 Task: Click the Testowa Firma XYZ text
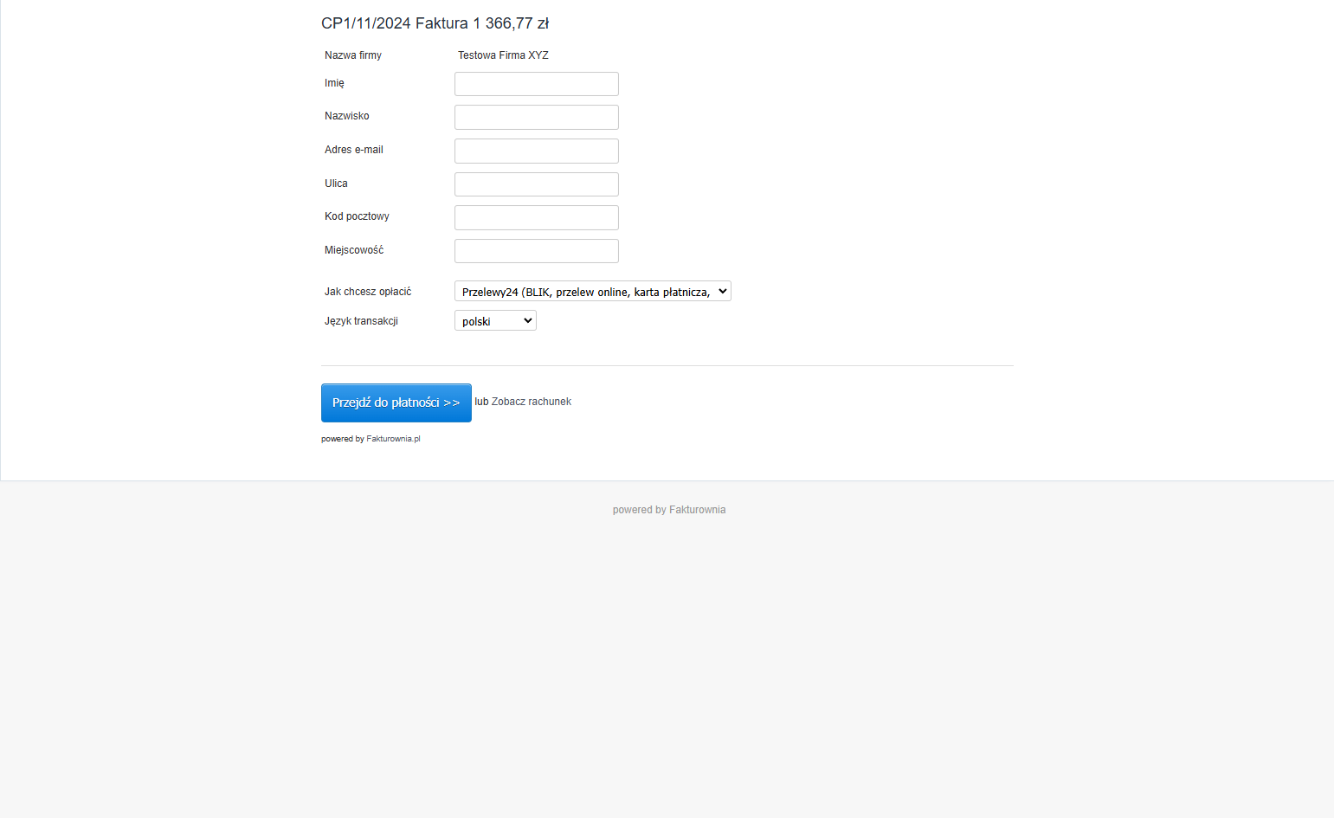point(503,55)
